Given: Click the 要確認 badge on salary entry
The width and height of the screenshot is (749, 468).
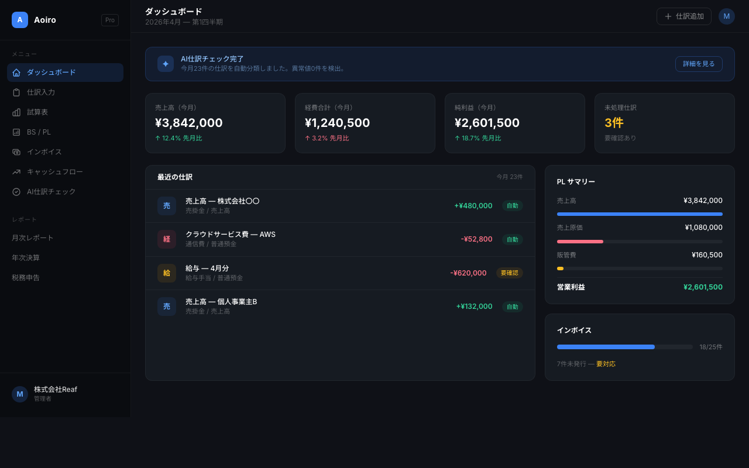Looking at the screenshot, I should 509,273.
